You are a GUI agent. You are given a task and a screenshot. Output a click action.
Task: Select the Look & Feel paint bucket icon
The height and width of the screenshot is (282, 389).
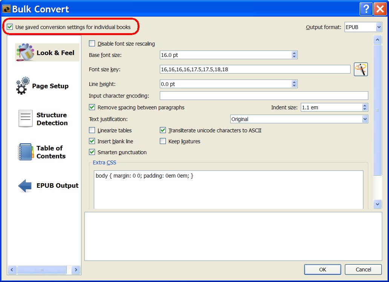tap(25, 52)
